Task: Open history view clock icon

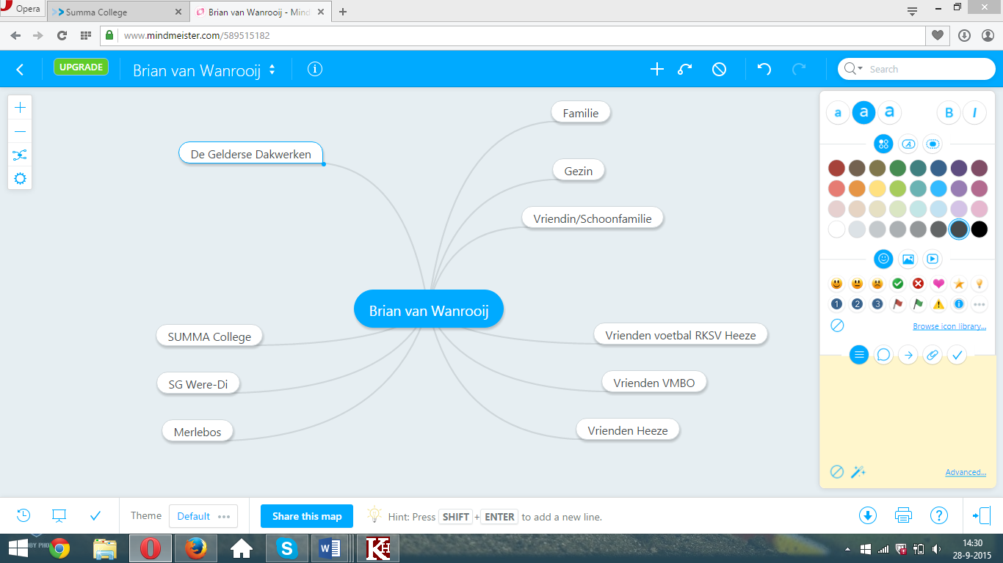Action: click(23, 515)
